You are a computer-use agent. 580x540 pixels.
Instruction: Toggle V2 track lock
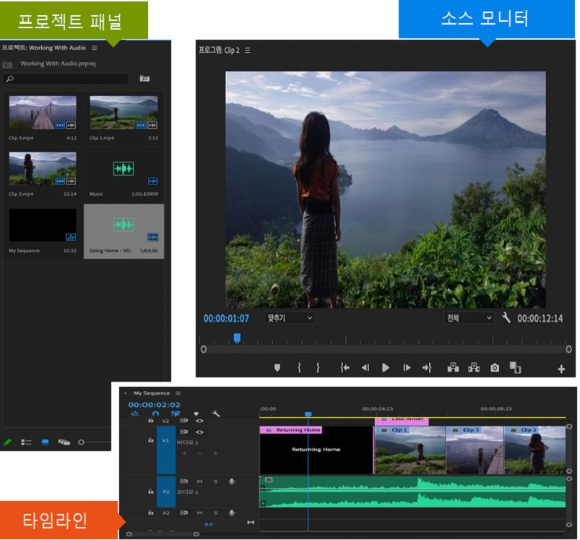click(150, 421)
